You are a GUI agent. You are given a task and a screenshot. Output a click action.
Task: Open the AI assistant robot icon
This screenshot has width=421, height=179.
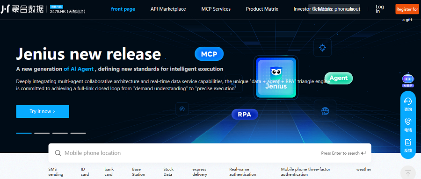[x=408, y=80]
